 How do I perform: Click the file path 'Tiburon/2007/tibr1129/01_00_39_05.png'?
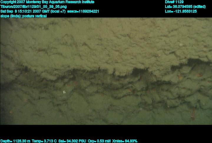coord(34,7)
